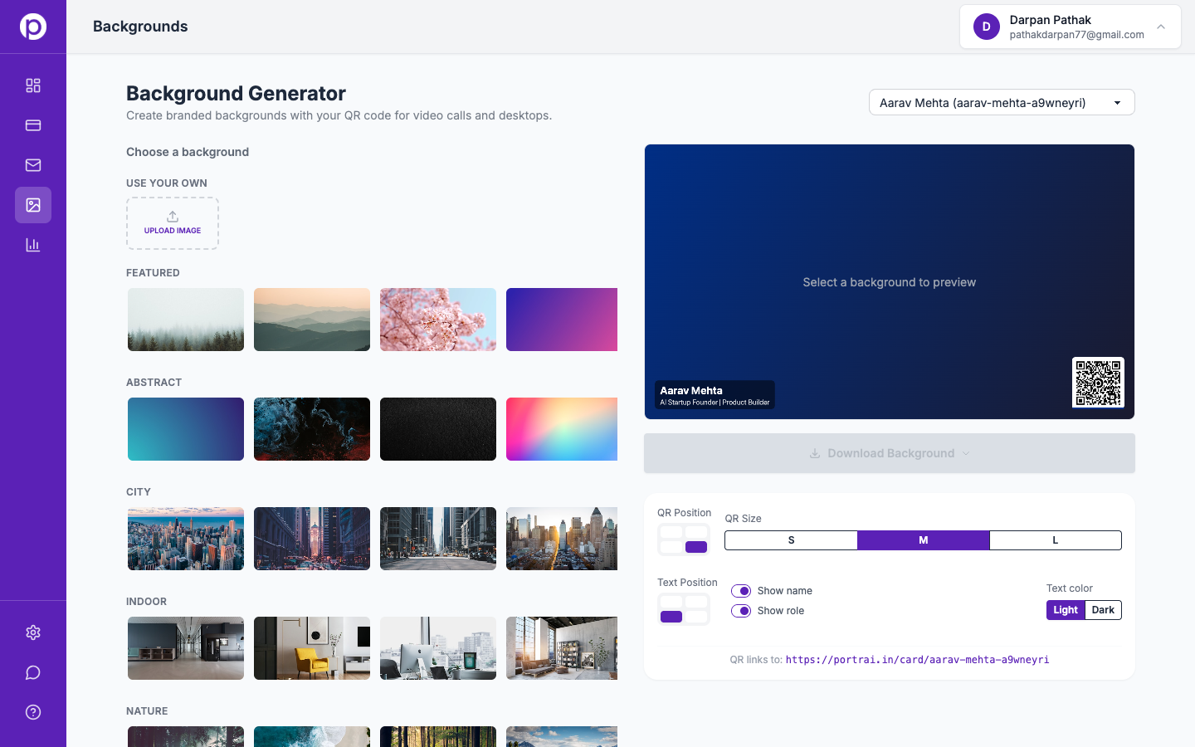Choose Dark text color

click(1103, 610)
